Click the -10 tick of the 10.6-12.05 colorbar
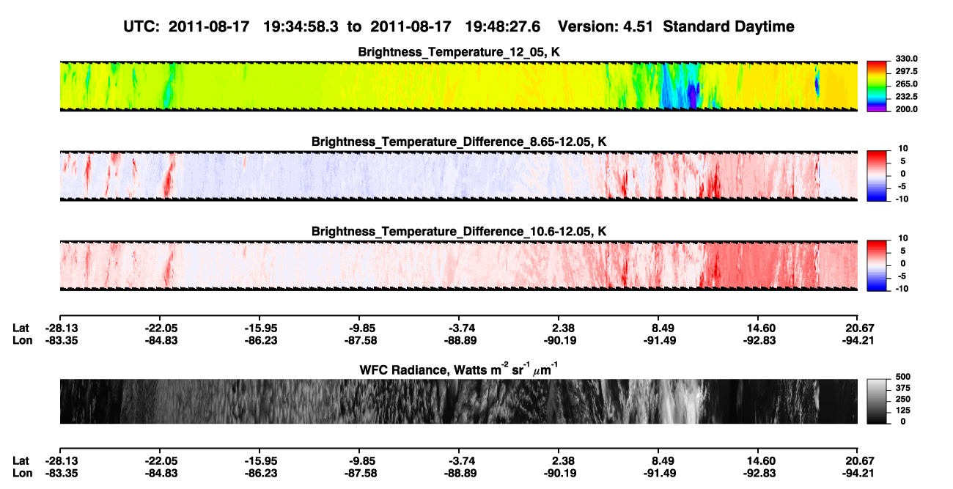953x489 pixels. tap(902, 289)
